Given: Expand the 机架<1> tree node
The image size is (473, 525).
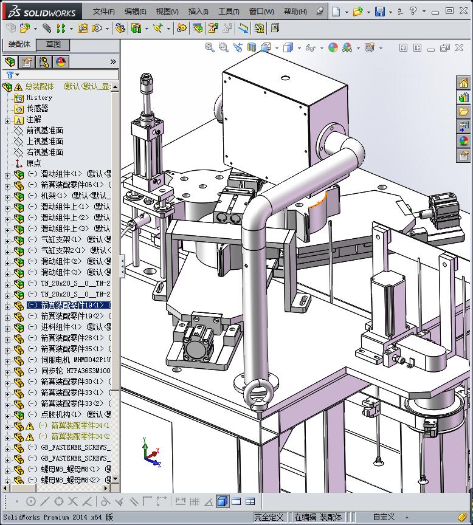Looking at the screenshot, I should click(8, 197).
